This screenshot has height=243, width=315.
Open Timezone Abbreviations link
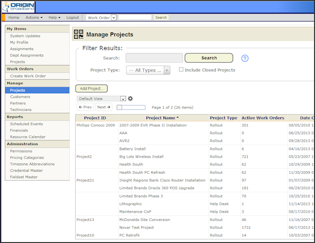[x=33, y=164]
